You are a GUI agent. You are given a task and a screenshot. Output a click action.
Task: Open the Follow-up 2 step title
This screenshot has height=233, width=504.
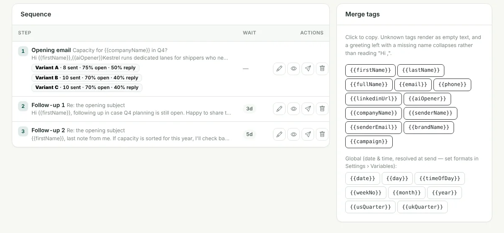[48, 130]
